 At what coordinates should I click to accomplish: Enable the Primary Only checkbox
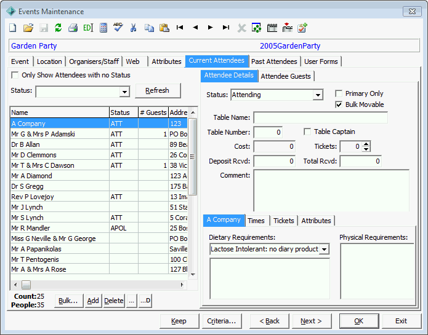(339, 93)
